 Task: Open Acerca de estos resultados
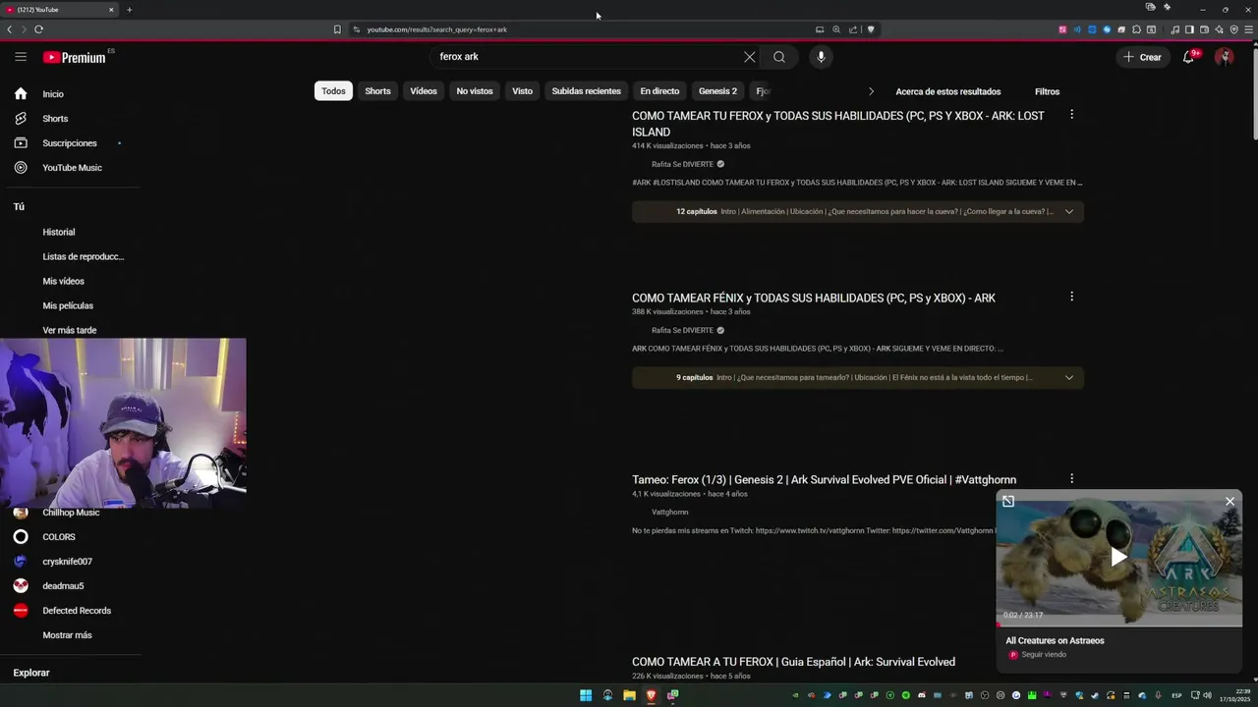947,91
